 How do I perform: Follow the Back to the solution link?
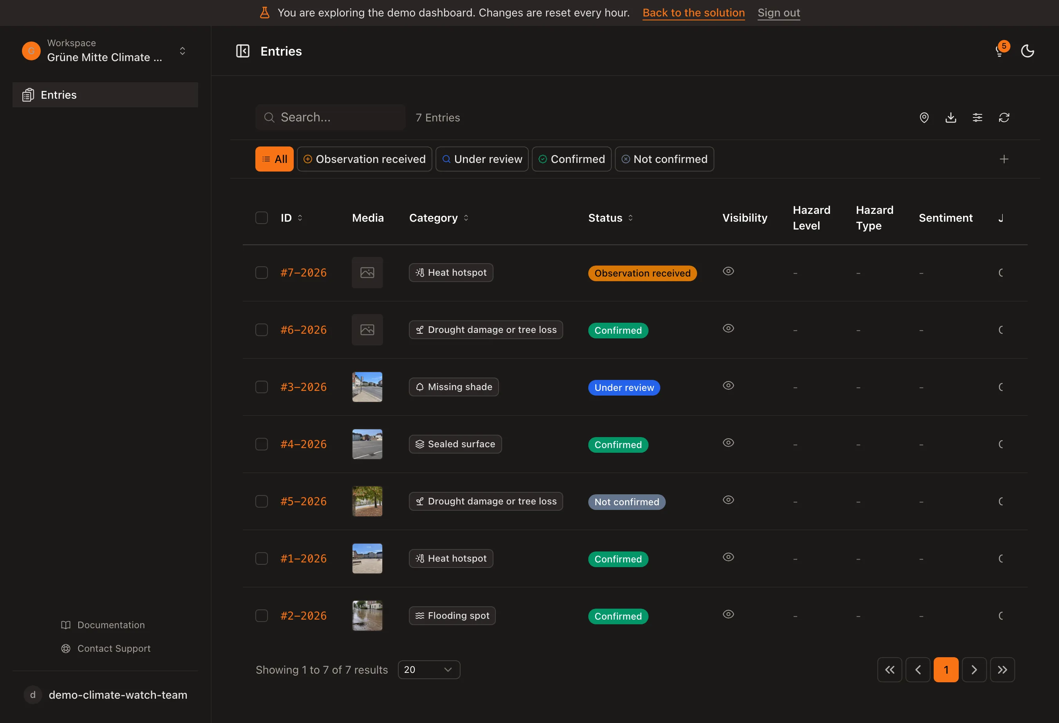coord(694,13)
